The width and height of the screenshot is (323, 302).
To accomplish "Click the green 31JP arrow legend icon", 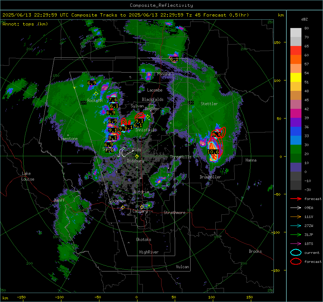I will tap(296, 234).
